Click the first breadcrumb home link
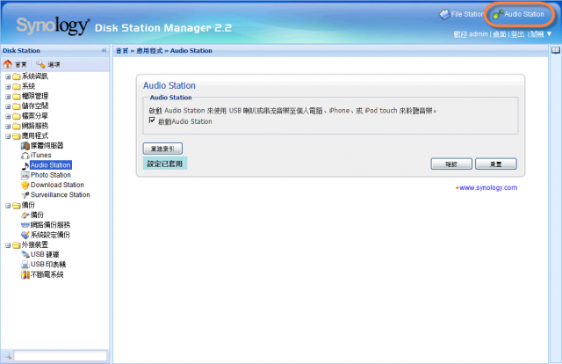This screenshot has width=562, height=364. pyautogui.click(x=122, y=51)
